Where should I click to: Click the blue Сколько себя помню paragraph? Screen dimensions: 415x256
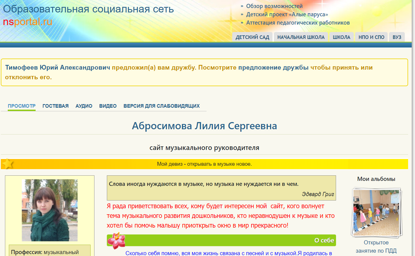(229, 253)
